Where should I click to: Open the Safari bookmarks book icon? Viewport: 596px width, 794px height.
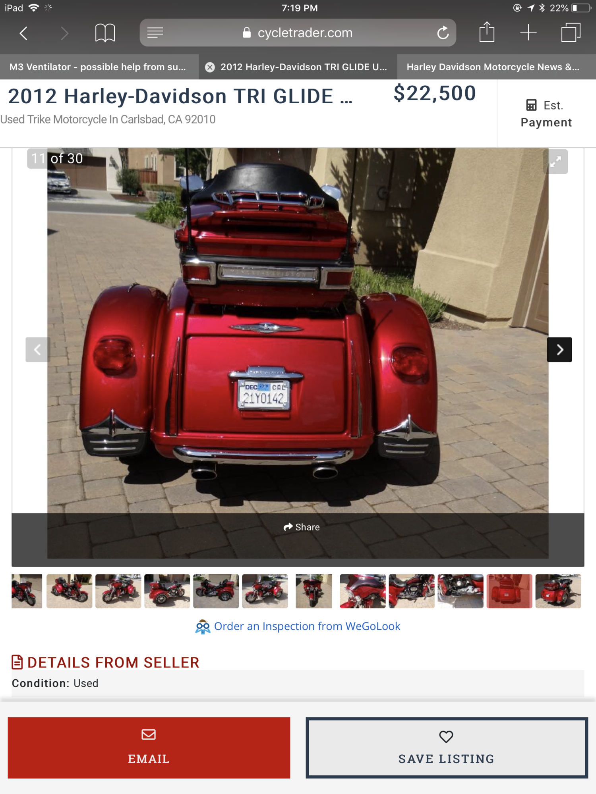[x=105, y=33]
